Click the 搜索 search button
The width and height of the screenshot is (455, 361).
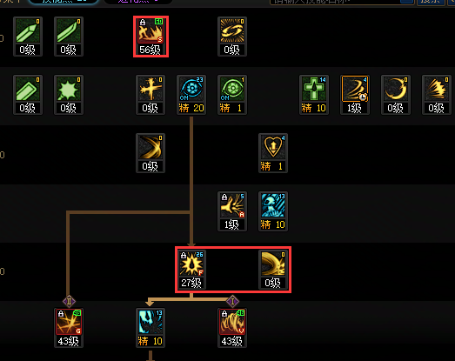coord(431,2)
